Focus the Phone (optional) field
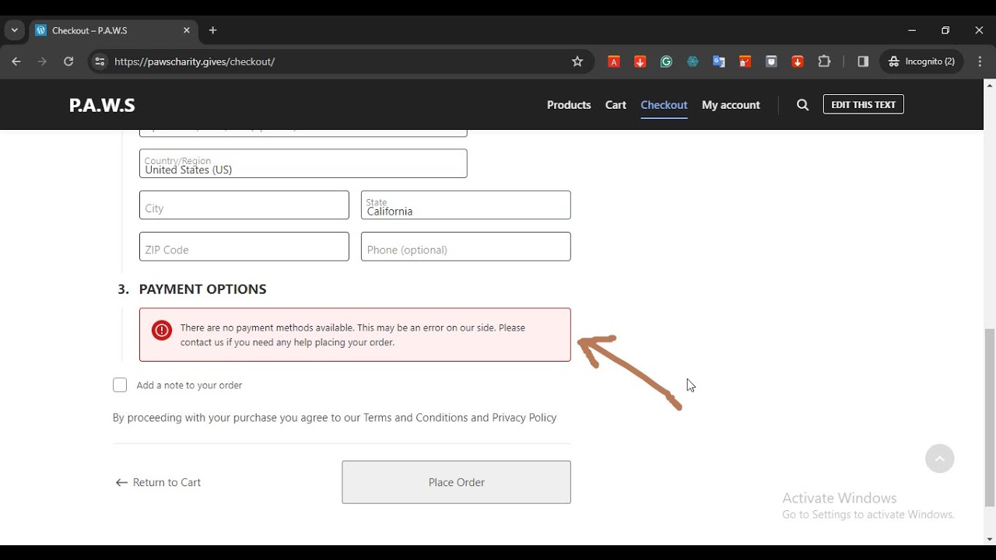This screenshot has height=560, width=996. tap(466, 247)
